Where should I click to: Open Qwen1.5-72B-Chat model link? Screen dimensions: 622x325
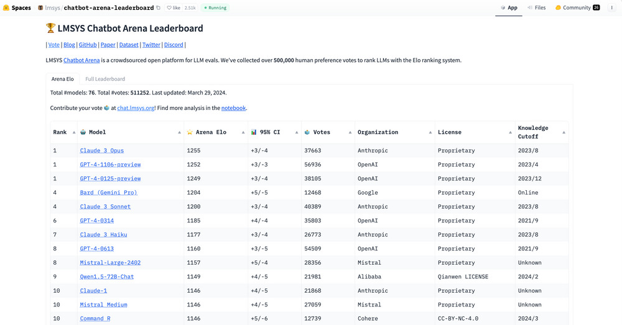point(107,277)
